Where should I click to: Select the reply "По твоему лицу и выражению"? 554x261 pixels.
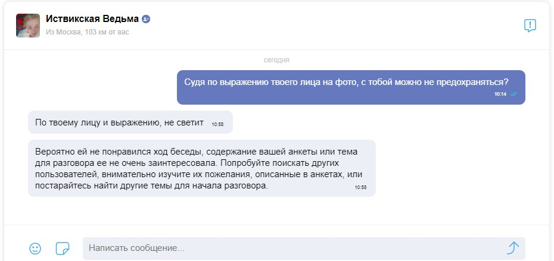click(x=119, y=122)
